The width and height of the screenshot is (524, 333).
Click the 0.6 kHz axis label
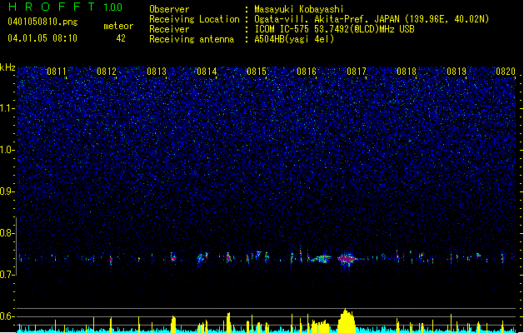[7, 316]
